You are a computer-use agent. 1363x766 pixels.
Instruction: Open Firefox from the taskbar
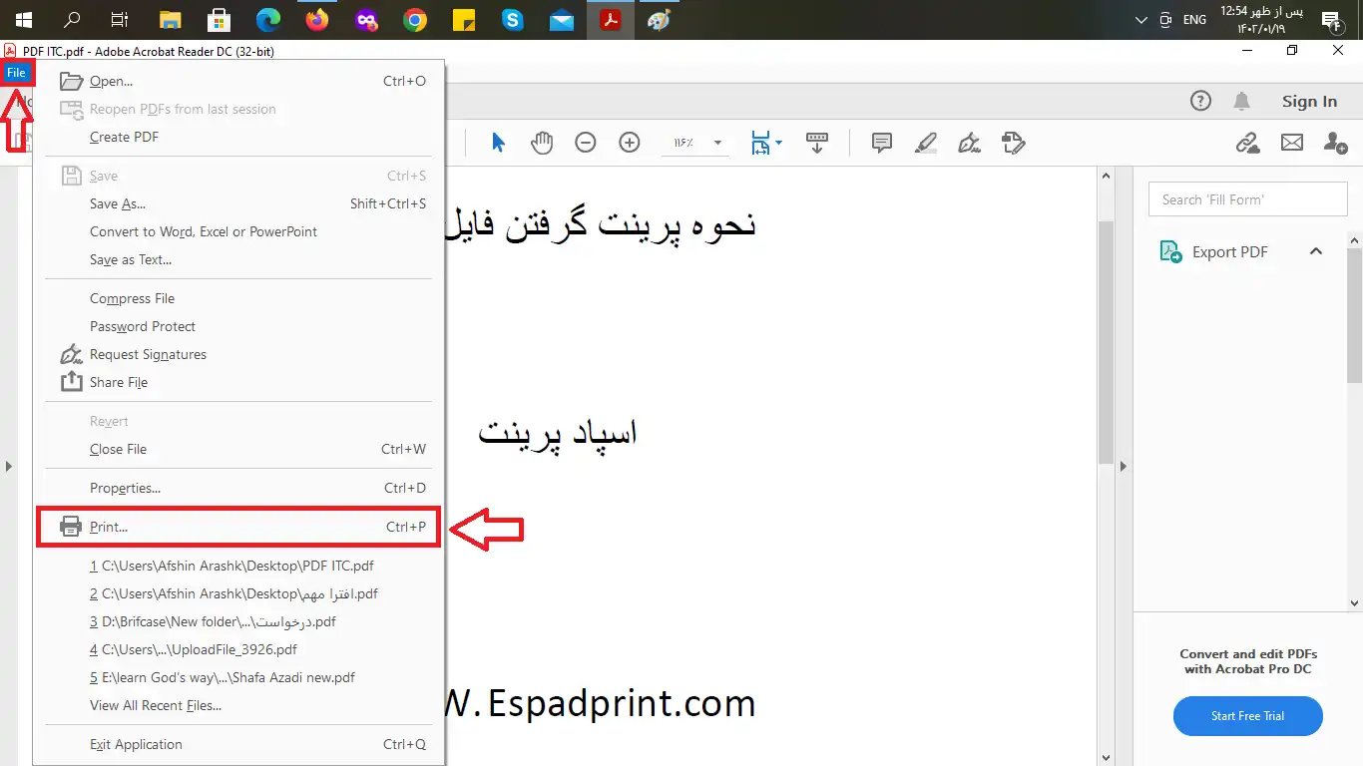tap(317, 20)
